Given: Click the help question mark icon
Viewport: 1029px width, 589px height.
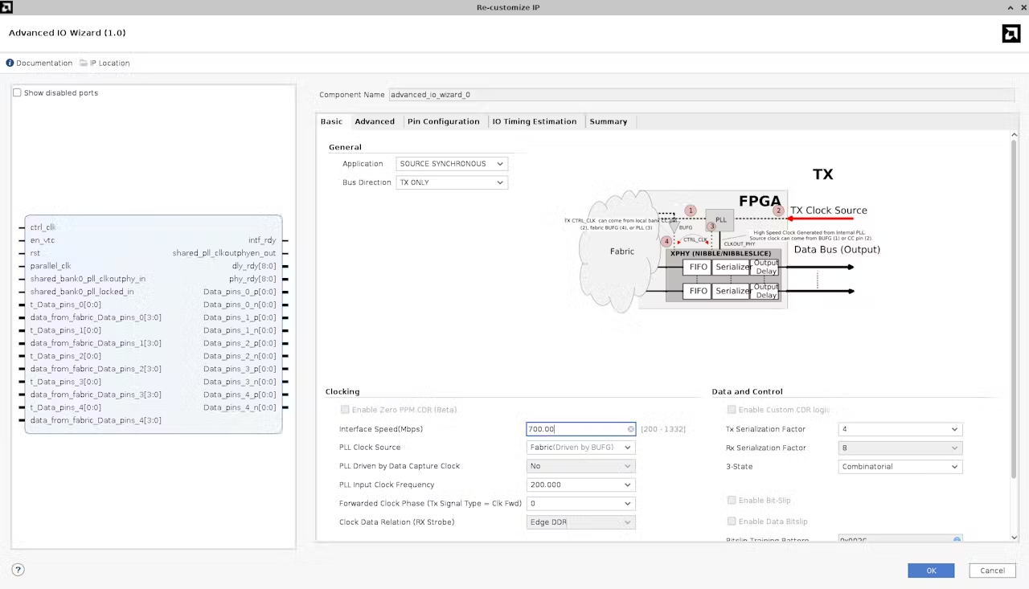Looking at the screenshot, I should point(18,570).
